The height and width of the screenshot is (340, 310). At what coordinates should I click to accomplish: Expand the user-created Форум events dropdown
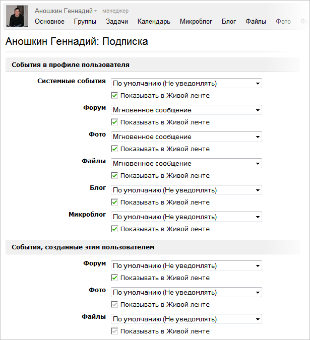tap(187, 265)
